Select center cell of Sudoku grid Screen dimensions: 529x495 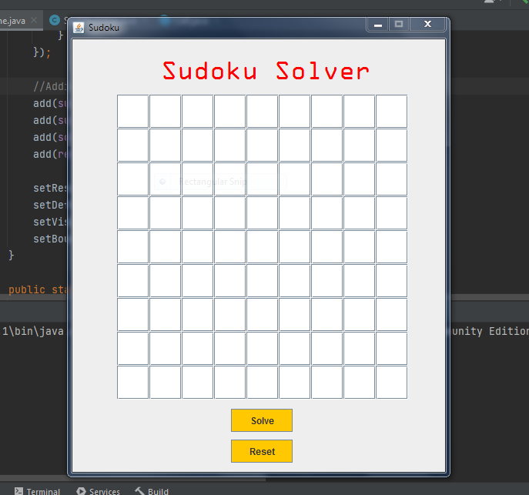[x=262, y=247]
